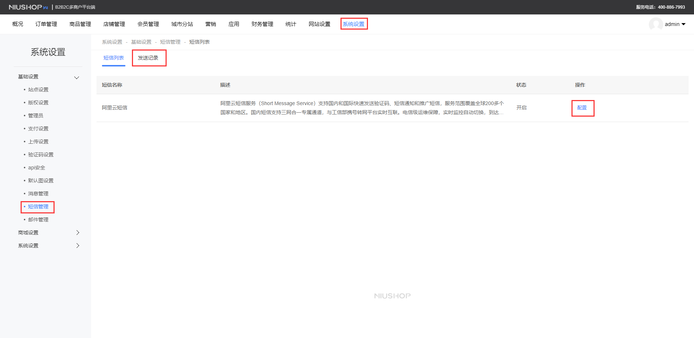Open 支付设置 in sidebar
The width and height of the screenshot is (694, 338).
pos(38,129)
